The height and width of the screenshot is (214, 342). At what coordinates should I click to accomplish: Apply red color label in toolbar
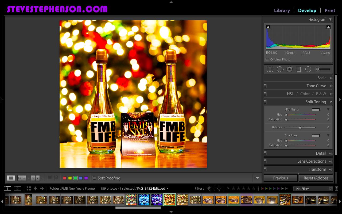pos(65,178)
